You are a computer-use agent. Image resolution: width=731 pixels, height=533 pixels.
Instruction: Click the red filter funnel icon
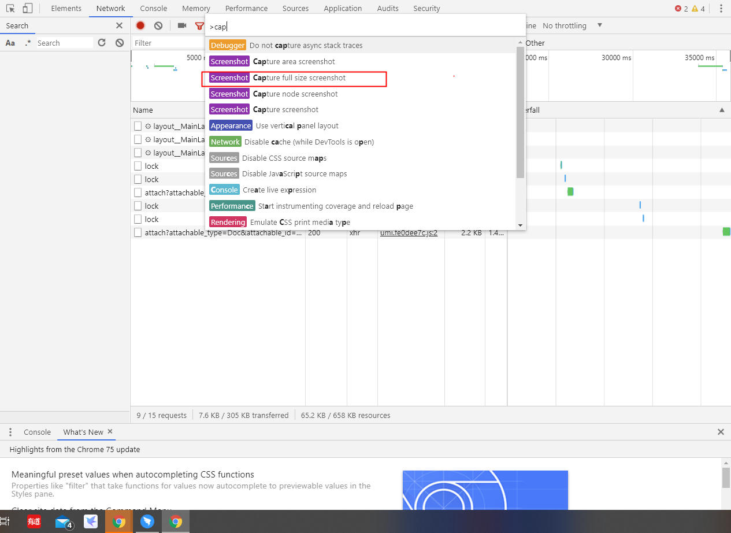pos(199,26)
